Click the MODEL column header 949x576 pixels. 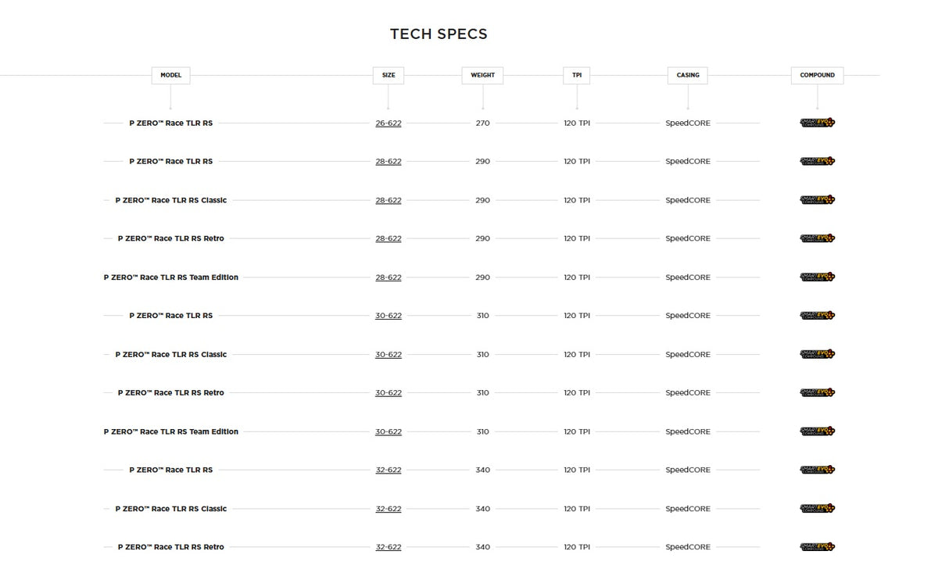170,76
